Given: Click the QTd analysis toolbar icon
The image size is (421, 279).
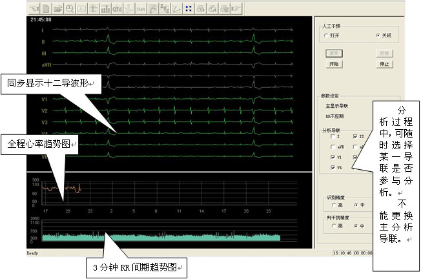Looking at the screenshot, I should point(117,9).
